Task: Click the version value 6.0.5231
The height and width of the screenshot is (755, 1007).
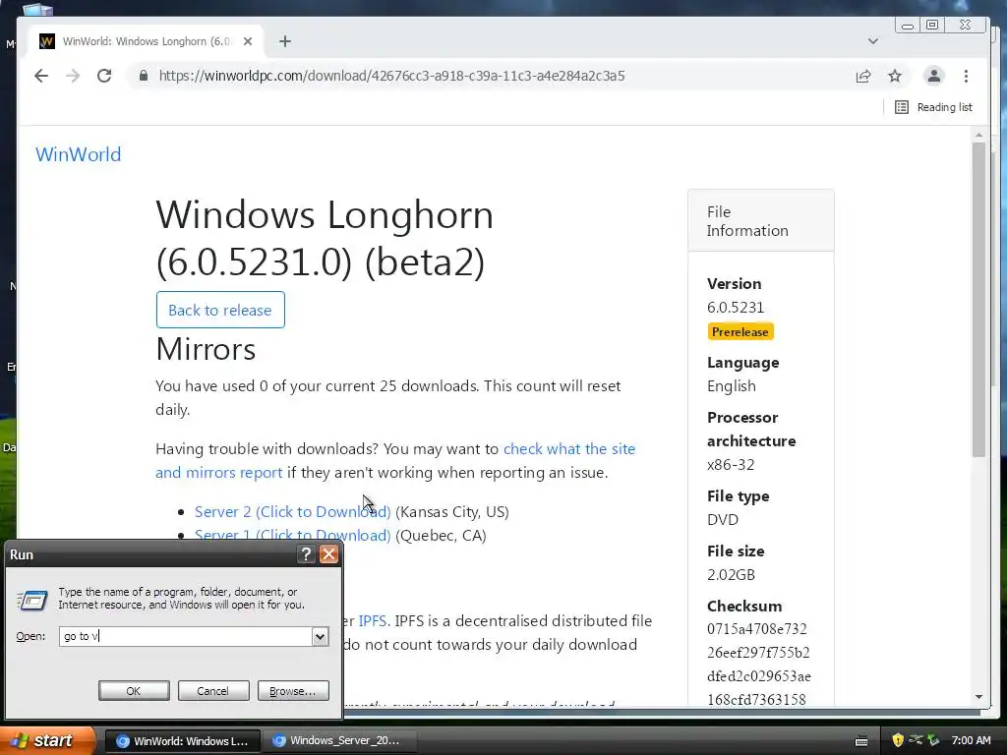Action: pyautogui.click(x=736, y=308)
